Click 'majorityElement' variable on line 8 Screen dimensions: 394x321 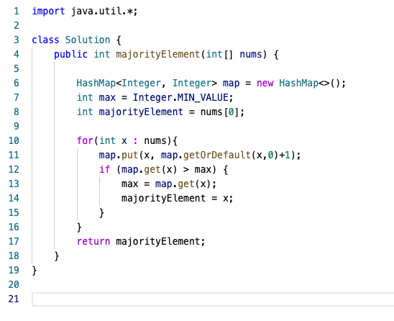point(141,112)
